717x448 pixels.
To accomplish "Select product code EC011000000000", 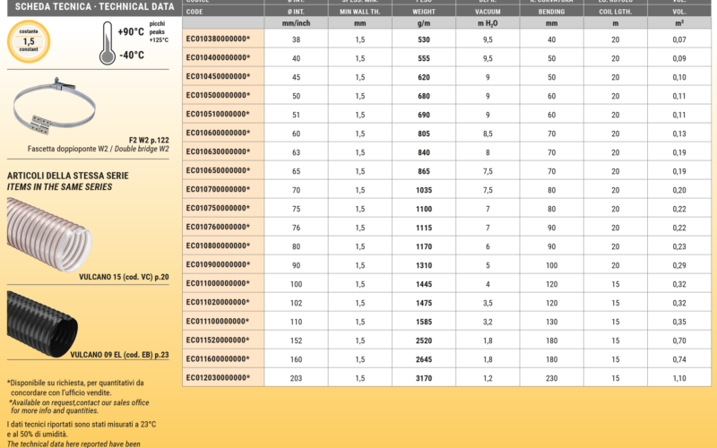I will [218, 283].
